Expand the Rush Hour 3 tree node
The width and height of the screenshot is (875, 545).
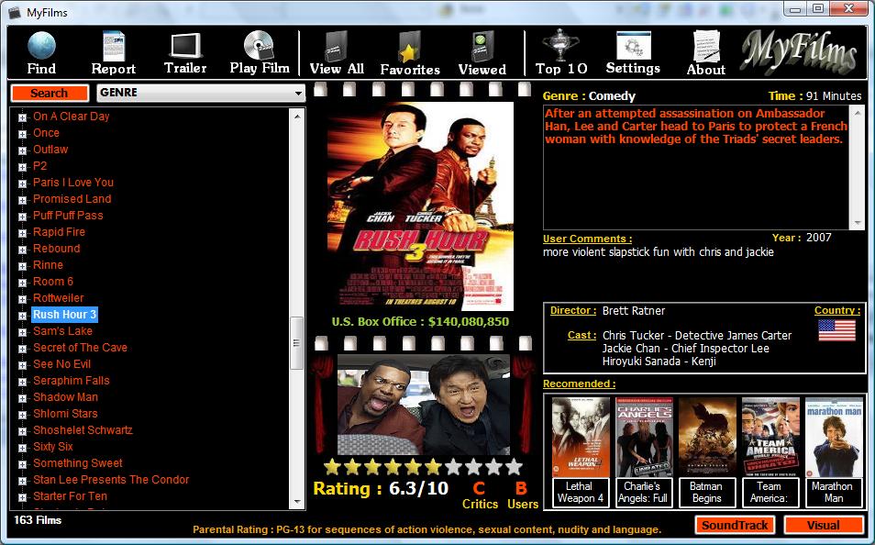22,316
